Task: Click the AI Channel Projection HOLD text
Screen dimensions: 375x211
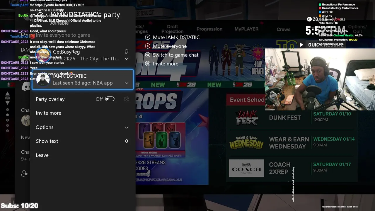Action: 338,40
